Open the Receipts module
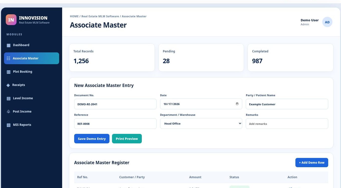 tap(32, 85)
